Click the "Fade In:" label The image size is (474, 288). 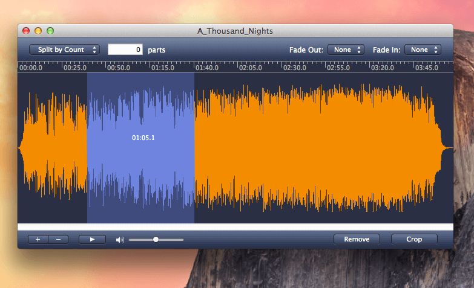click(x=387, y=50)
